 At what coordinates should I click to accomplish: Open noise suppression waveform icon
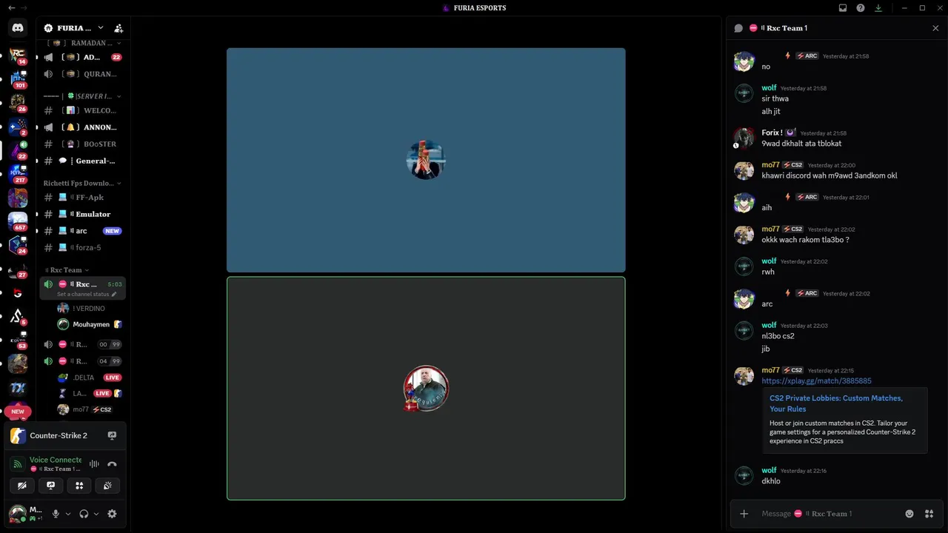[x=94, y=464]
